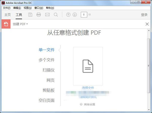Click the scrollbar up arrow
Image resolution: width=152 pixels, height=113 pixels.
[x=149, y=31]
